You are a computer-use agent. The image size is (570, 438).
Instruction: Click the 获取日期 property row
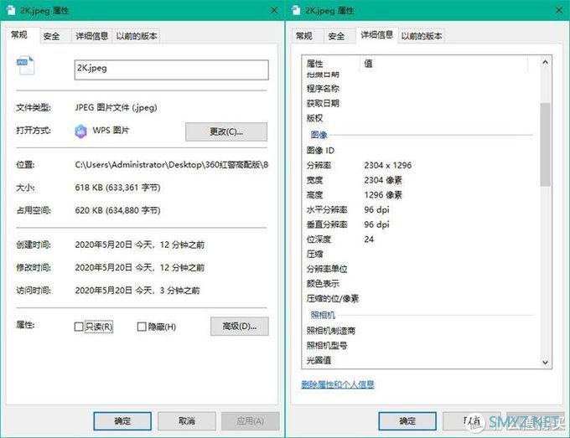(421, 104)
